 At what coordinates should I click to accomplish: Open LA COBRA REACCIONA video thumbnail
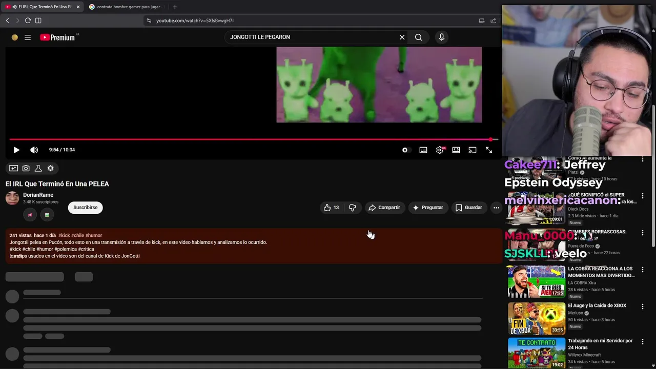coord(536,282)
